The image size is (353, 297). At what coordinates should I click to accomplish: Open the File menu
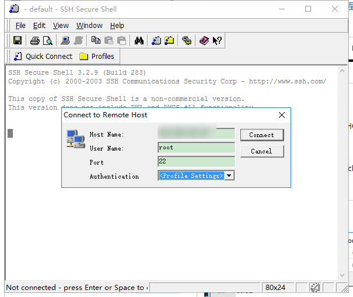(20, 26)
